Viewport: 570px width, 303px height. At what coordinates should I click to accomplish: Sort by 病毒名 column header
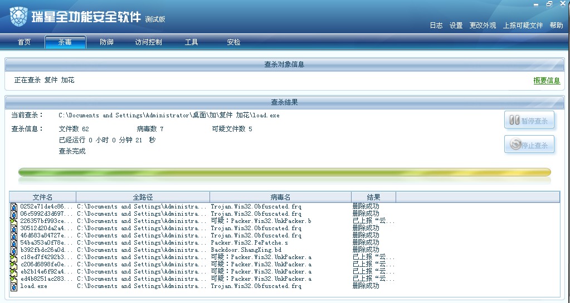[280, 197]
